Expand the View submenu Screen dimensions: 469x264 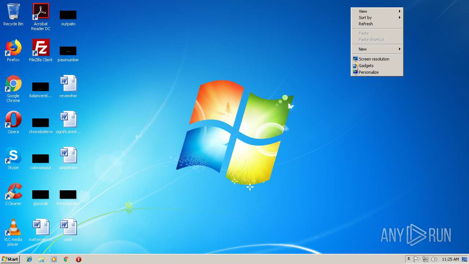click(x=377, y=11)
